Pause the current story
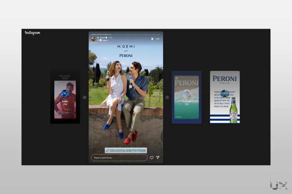The image size is (292, 194). [152, 39]
